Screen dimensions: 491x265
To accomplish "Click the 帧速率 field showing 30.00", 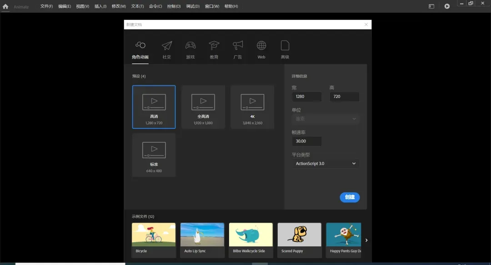I will point(306,141).
